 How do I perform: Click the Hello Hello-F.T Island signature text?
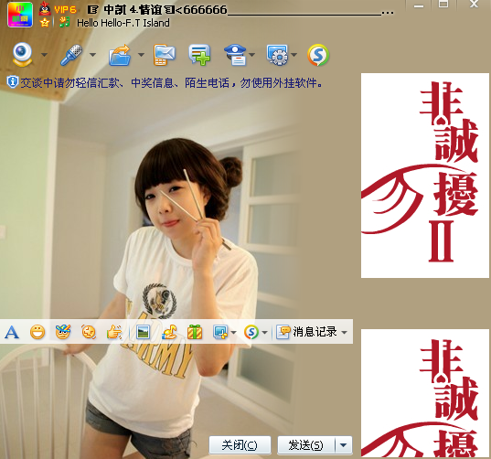pyautogui.click(x=123, y=23)
